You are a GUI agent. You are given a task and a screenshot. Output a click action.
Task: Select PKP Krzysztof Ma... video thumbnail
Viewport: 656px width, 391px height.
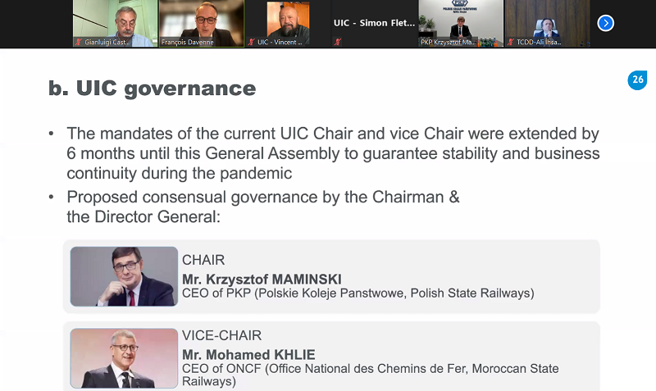click(x=461, y=24)
